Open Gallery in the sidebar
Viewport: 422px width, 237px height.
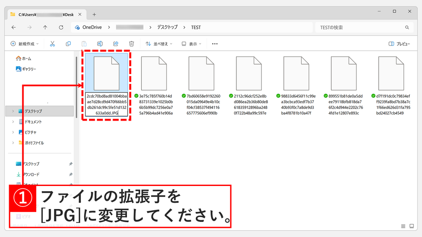26,69
